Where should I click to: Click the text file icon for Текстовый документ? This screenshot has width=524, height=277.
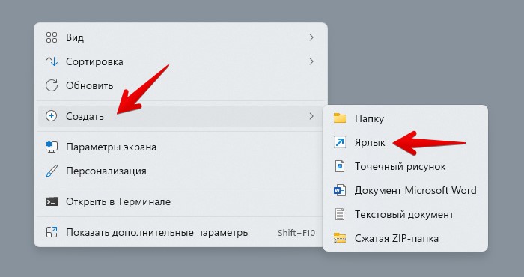click(340, 214)
